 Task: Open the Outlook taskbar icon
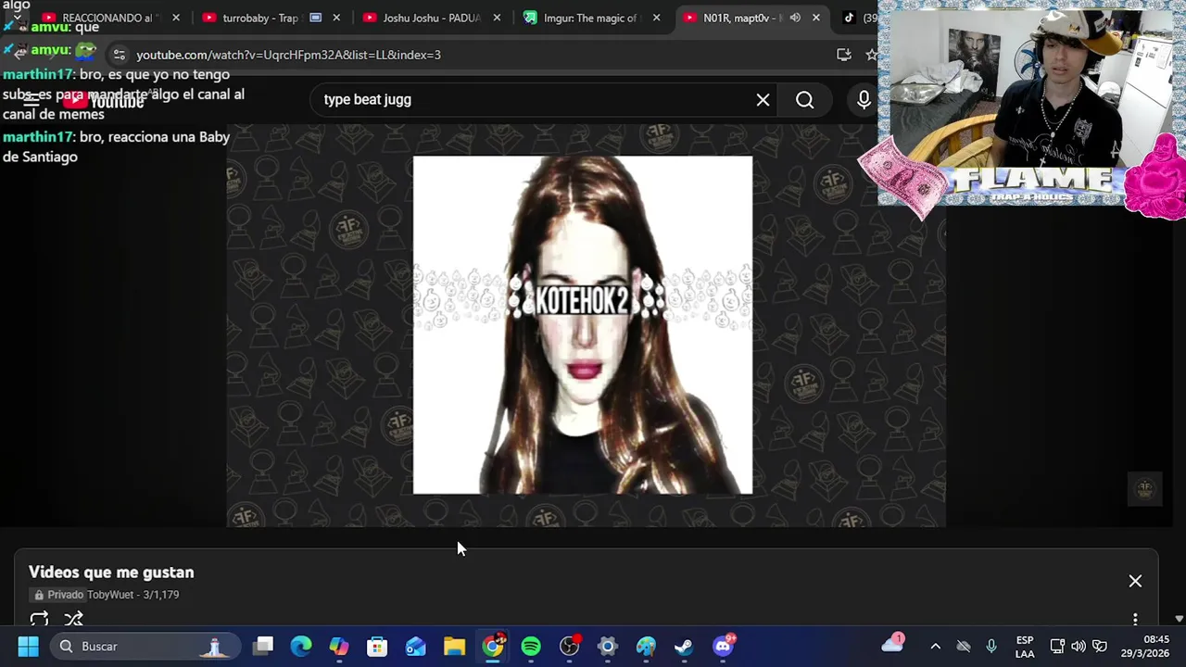click(415, 646)
